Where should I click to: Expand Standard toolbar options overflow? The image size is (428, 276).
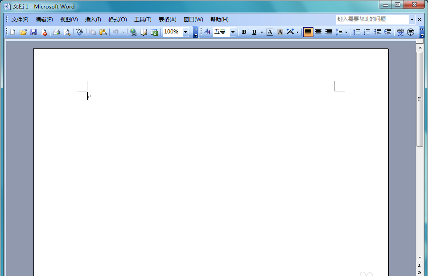[195, 32]
